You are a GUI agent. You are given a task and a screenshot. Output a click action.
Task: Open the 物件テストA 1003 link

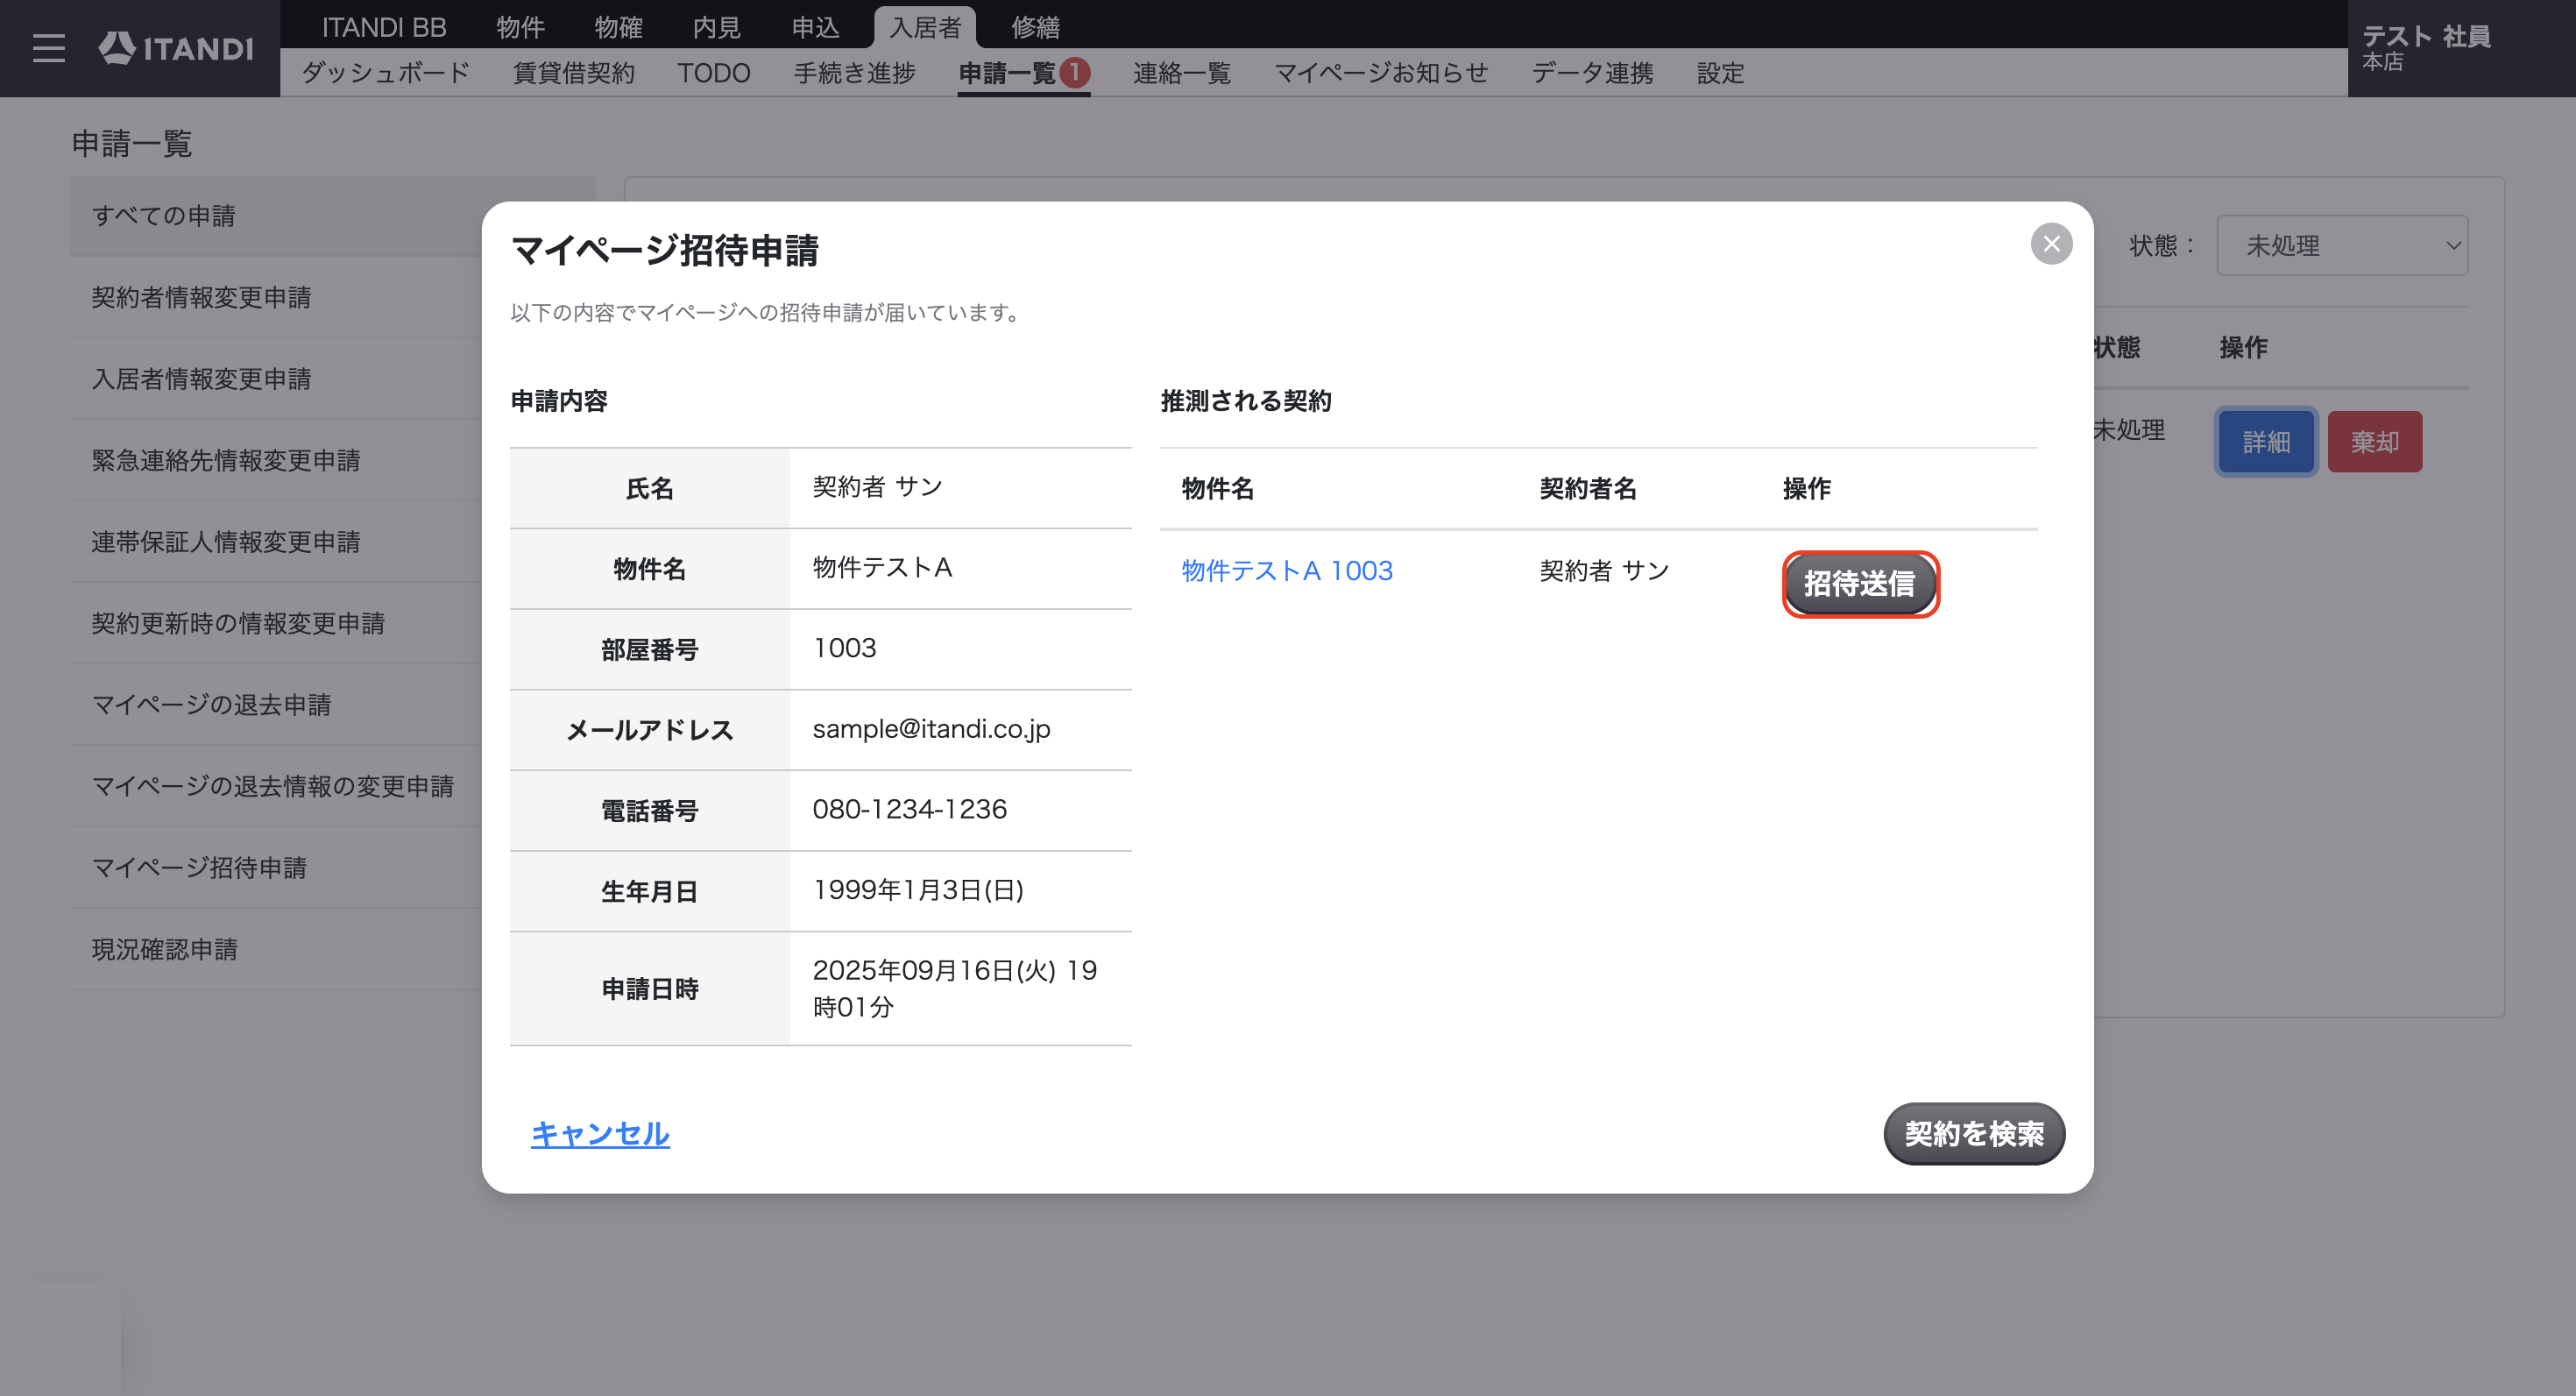coord(1286,570)
